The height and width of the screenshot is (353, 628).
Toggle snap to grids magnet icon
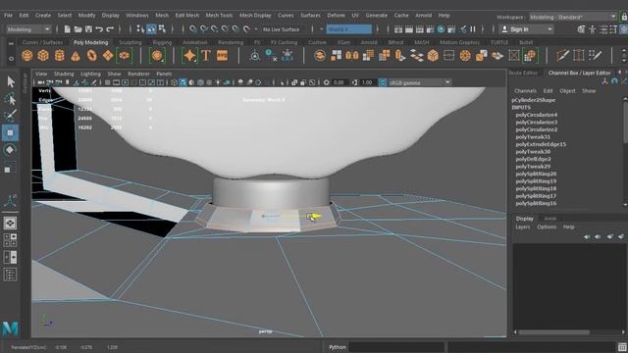[193, 29]
